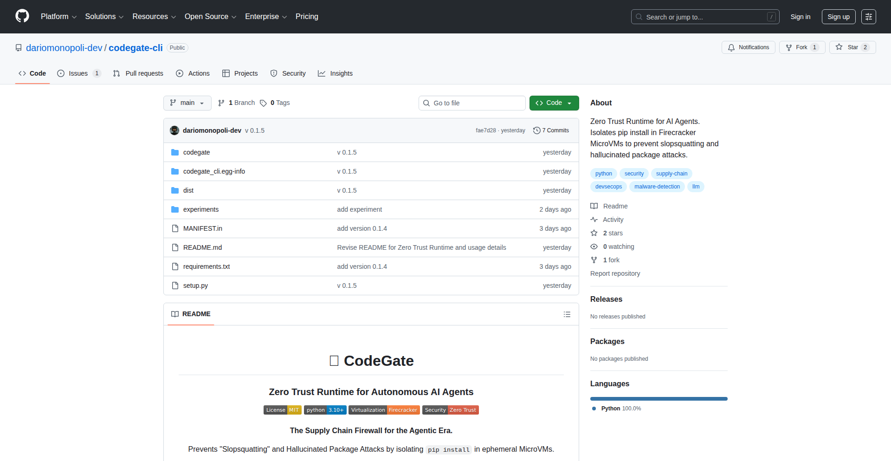This screenshot has height=461, width=891.
Task: Open the main branch selector
Action: click(187, 103)
